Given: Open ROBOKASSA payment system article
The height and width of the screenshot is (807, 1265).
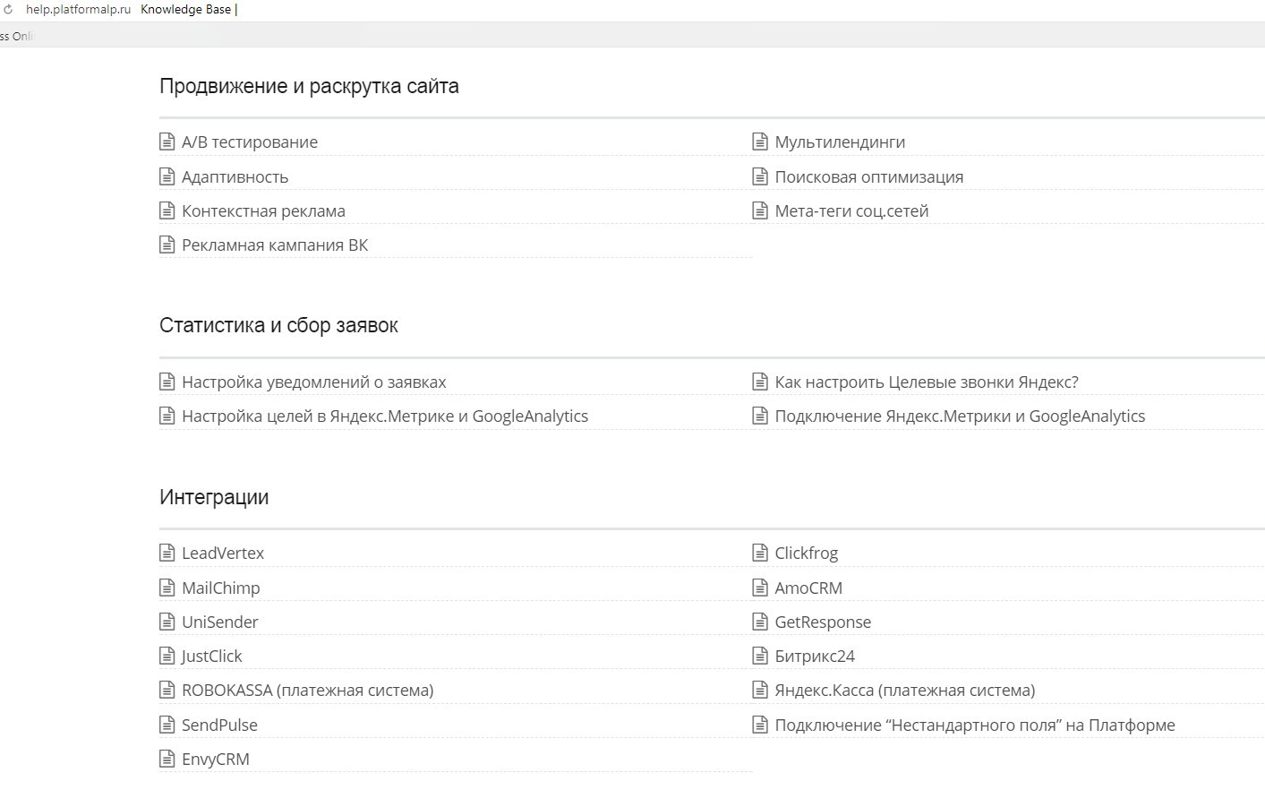Looking at the screenshot, I should tap(307, 691).
